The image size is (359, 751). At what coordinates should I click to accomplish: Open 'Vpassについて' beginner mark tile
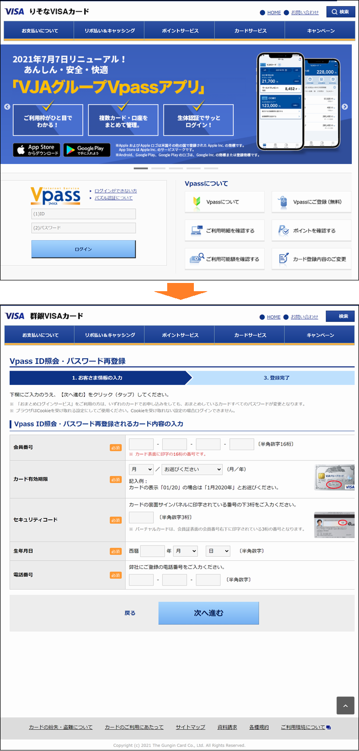coord(224,202)
